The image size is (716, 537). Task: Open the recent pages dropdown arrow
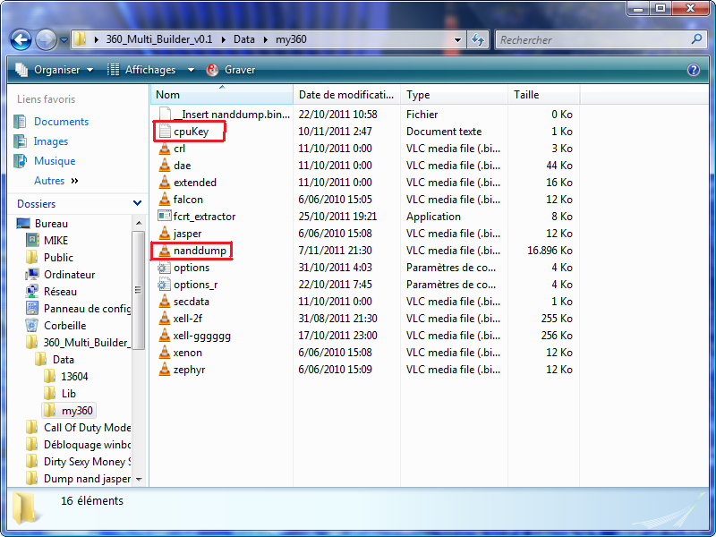(x=64, y=40)
